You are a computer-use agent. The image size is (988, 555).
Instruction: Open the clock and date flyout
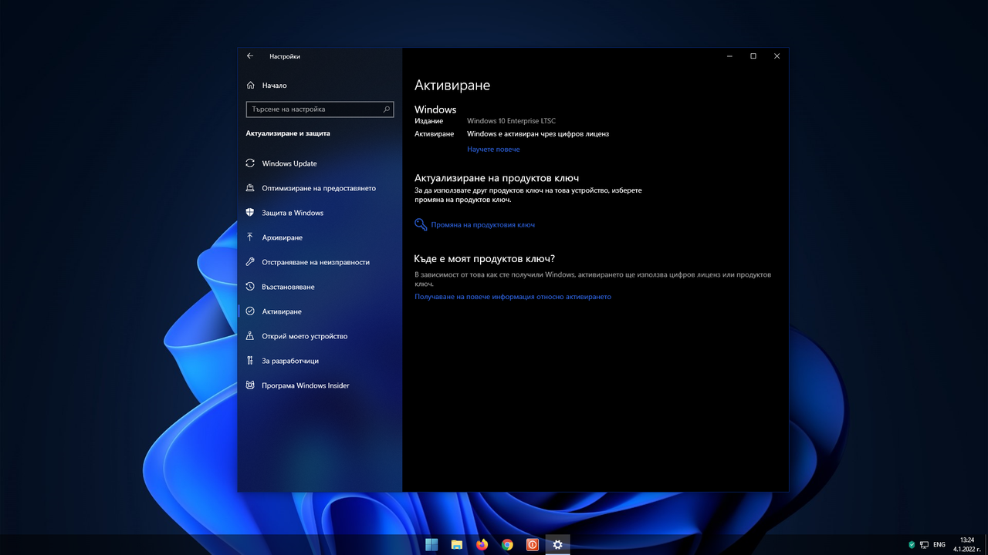click(x=967, y=544)
